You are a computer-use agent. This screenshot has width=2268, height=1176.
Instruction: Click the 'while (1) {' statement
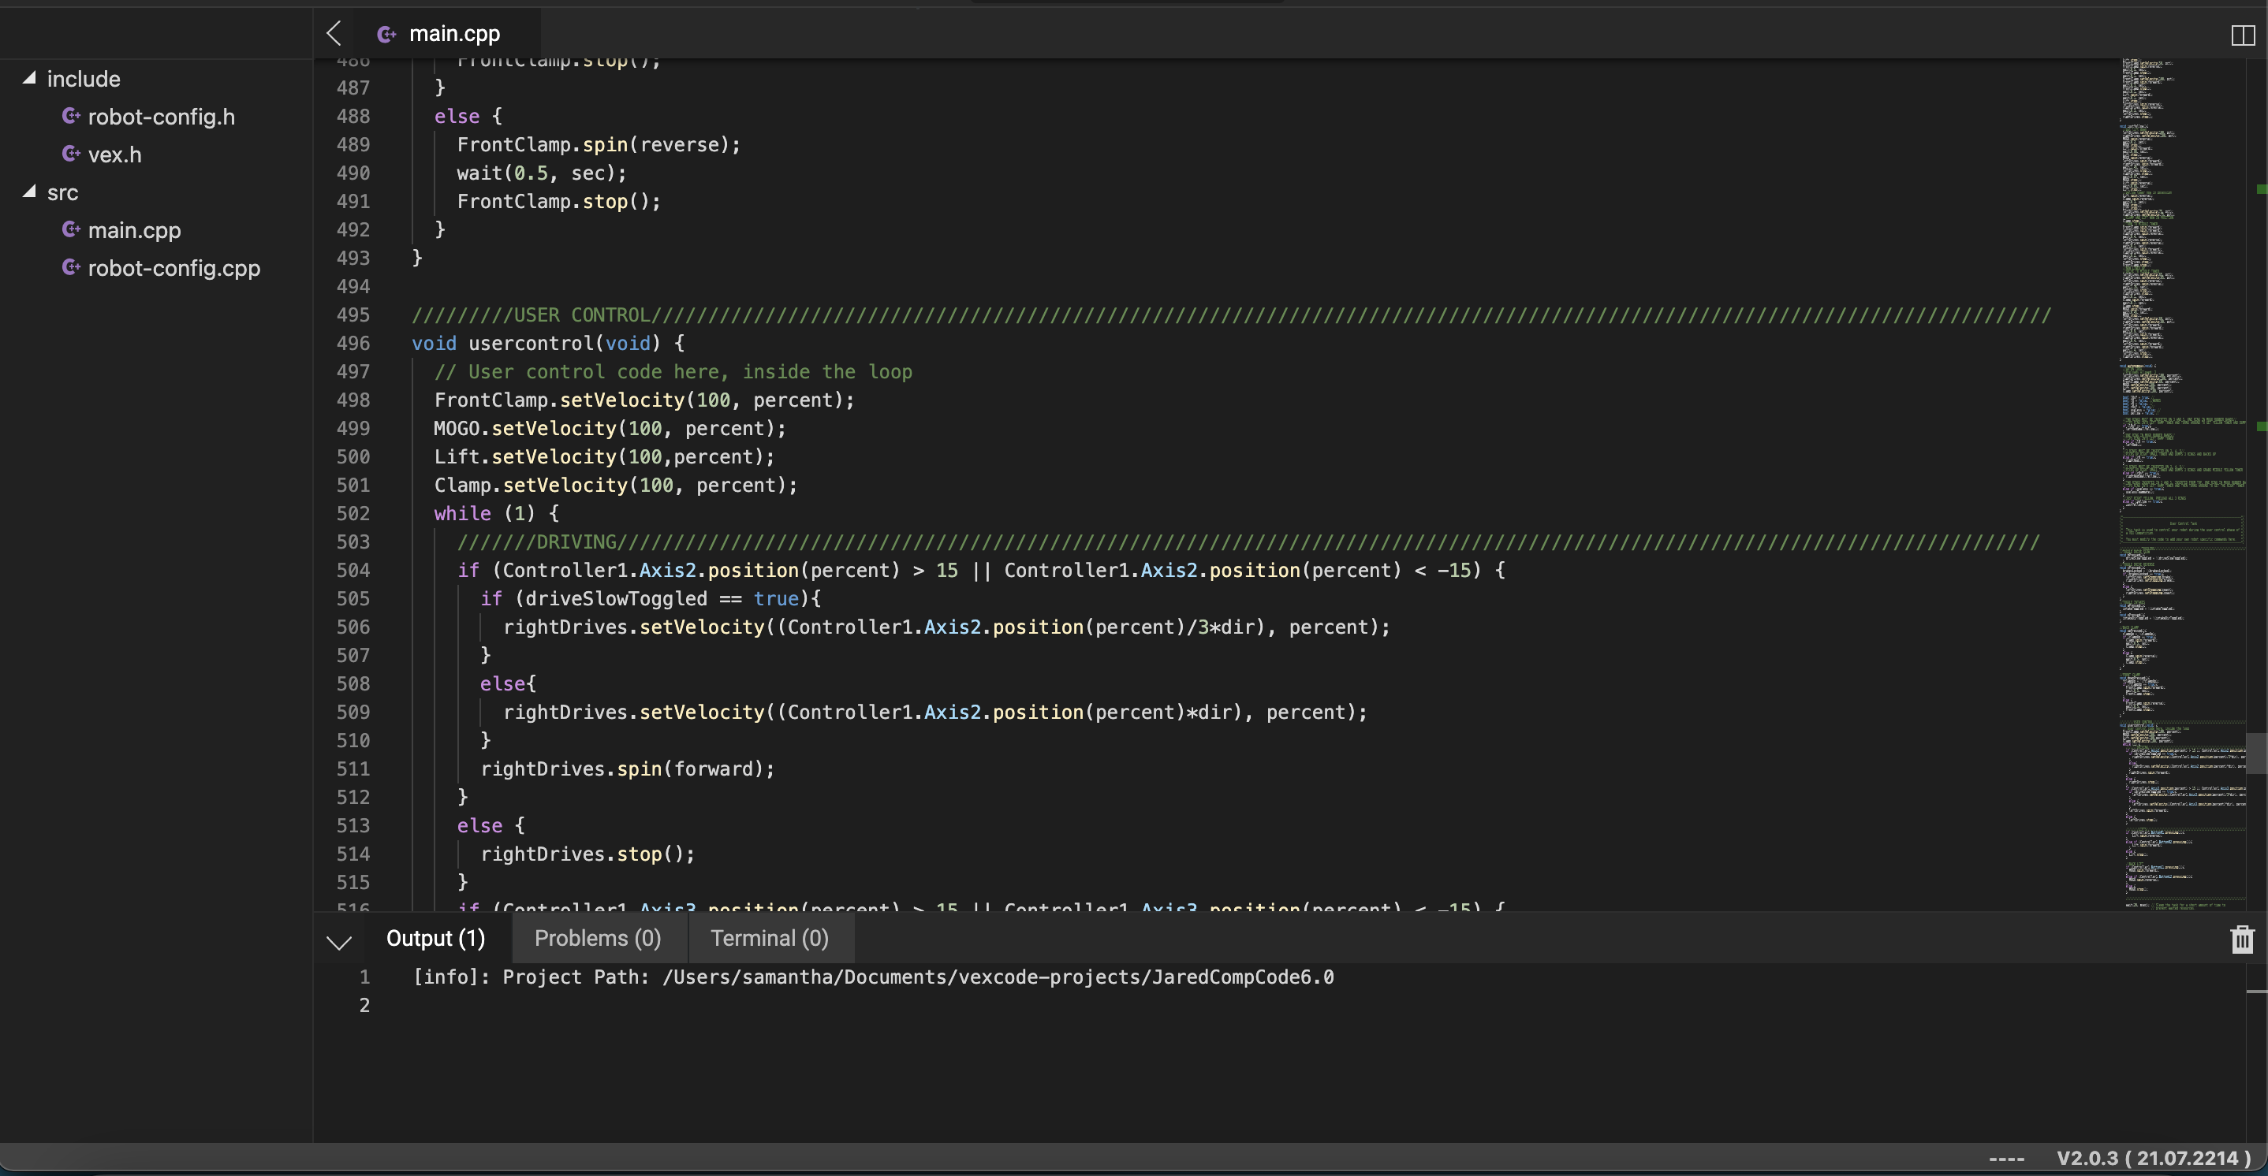(x=496, y=513)
